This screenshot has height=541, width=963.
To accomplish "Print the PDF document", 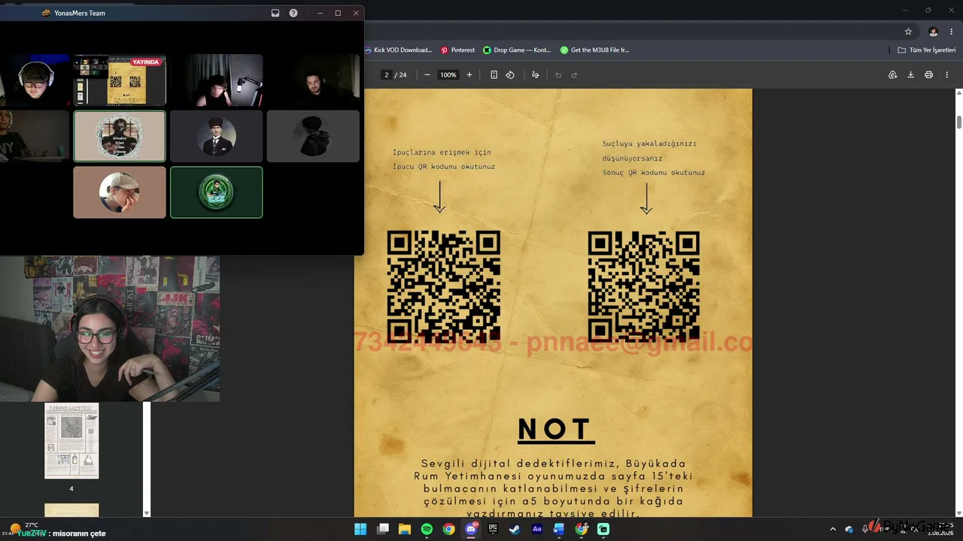I will click(x=928, y=75).
